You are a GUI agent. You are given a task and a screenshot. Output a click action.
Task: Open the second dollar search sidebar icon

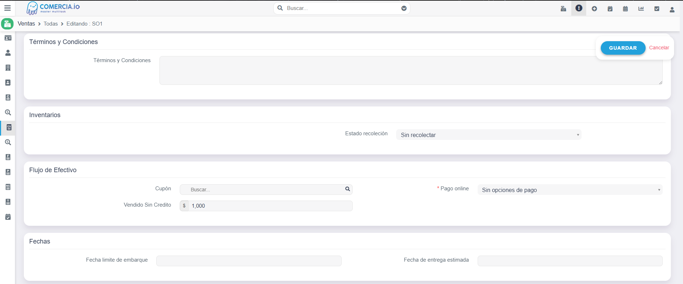(8, 142)
